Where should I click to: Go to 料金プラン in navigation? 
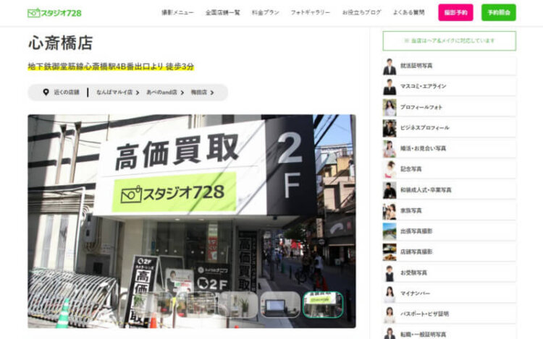265,12
